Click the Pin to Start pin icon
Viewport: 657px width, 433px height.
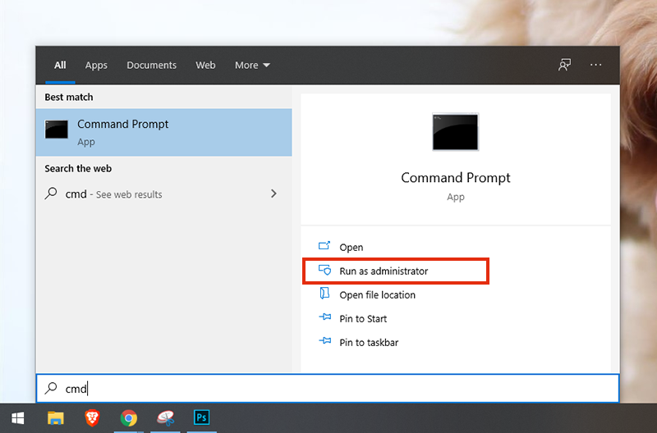click(x=324, y=317)
